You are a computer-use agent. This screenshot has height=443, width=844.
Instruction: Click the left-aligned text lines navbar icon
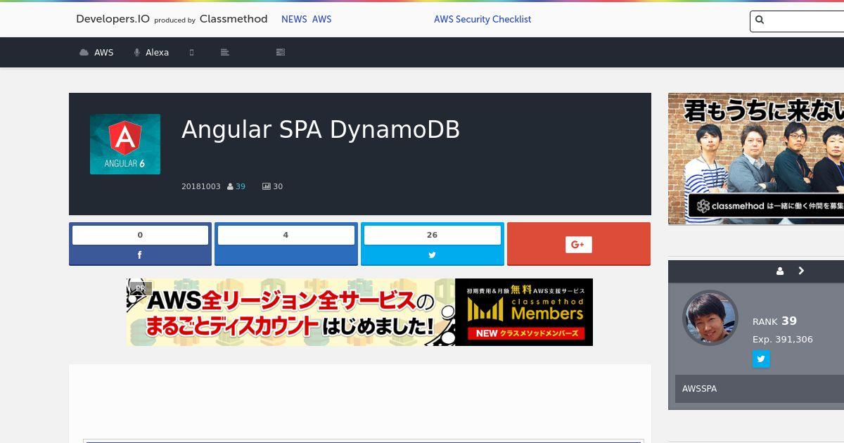click(225, 52)
